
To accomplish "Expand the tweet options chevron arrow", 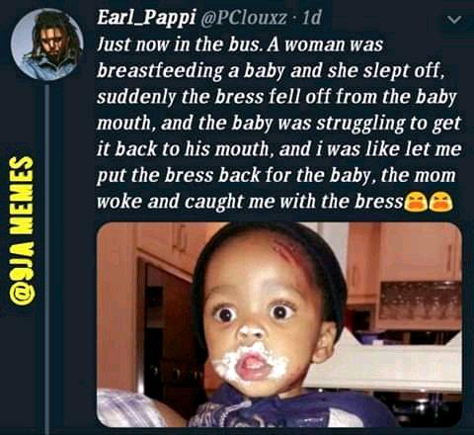I will click(x=454, y=20).
